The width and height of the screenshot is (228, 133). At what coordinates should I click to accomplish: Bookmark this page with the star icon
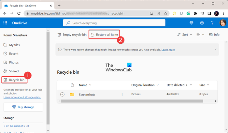point(165,14)
